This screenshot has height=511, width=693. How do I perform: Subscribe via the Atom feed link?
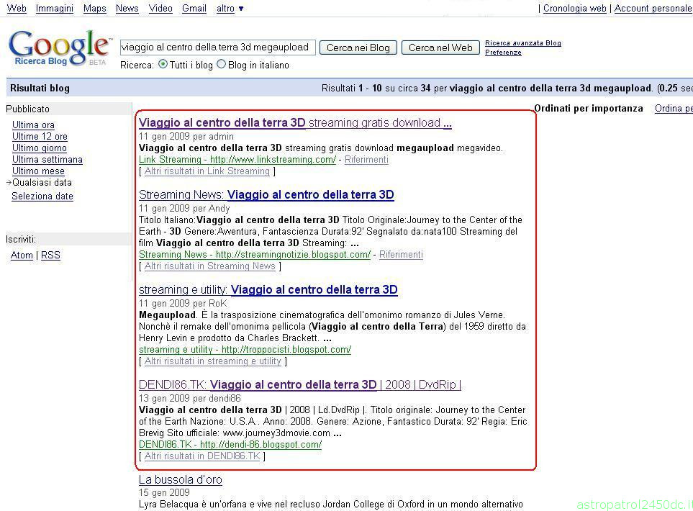pyautogui.click(x=22, y=255)
